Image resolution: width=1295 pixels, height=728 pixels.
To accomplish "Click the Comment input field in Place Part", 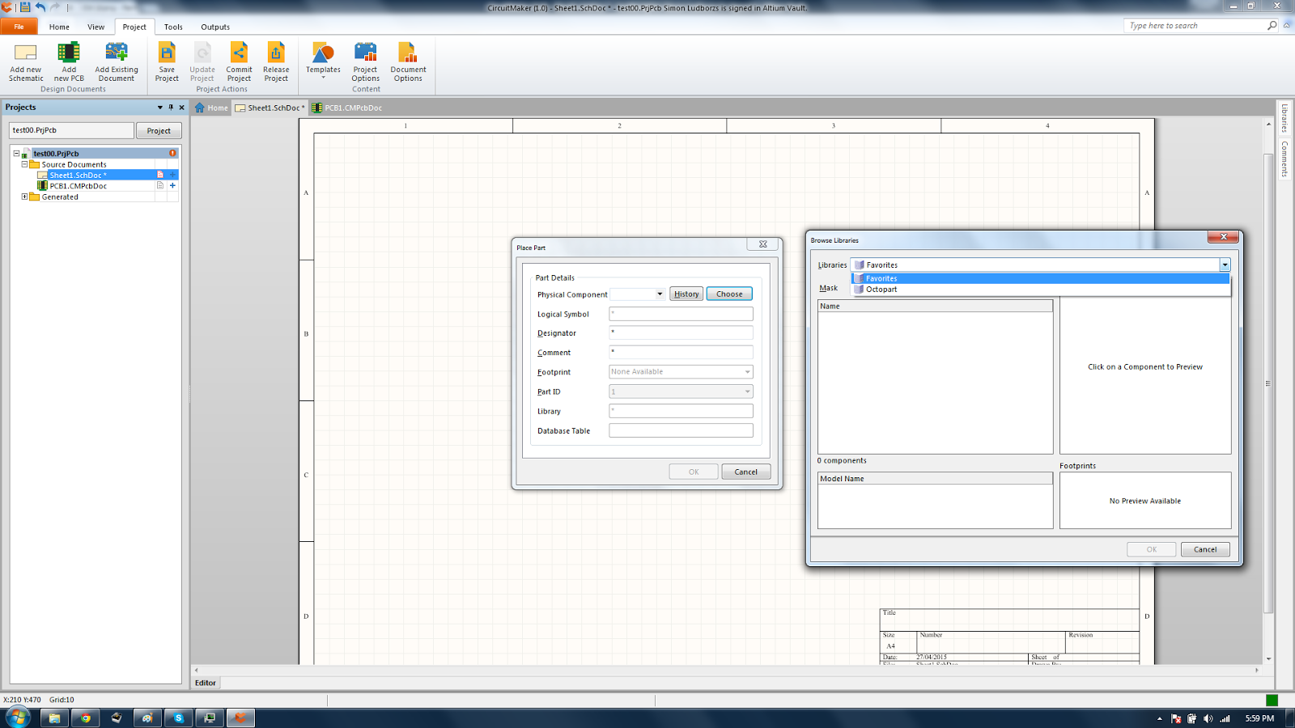I will click(681, 352).
